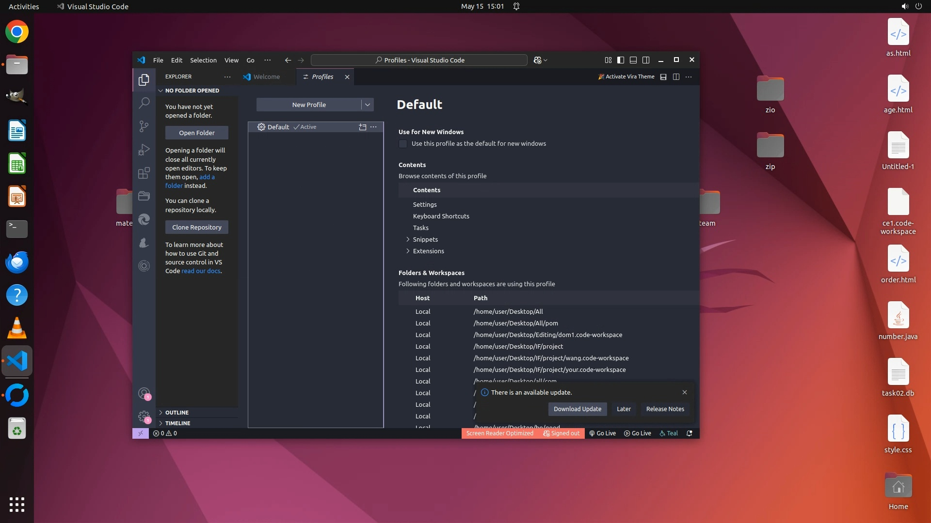The height and width of the screenshot is (523, 931).
Task: Switch to the Welcome tab
Action: click(x=266, y=77)
